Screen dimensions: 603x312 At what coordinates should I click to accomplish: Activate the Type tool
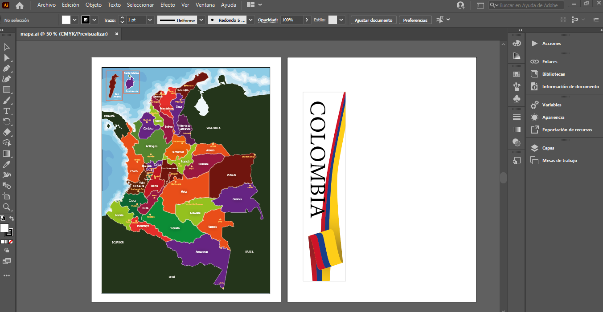coord(6,111)
